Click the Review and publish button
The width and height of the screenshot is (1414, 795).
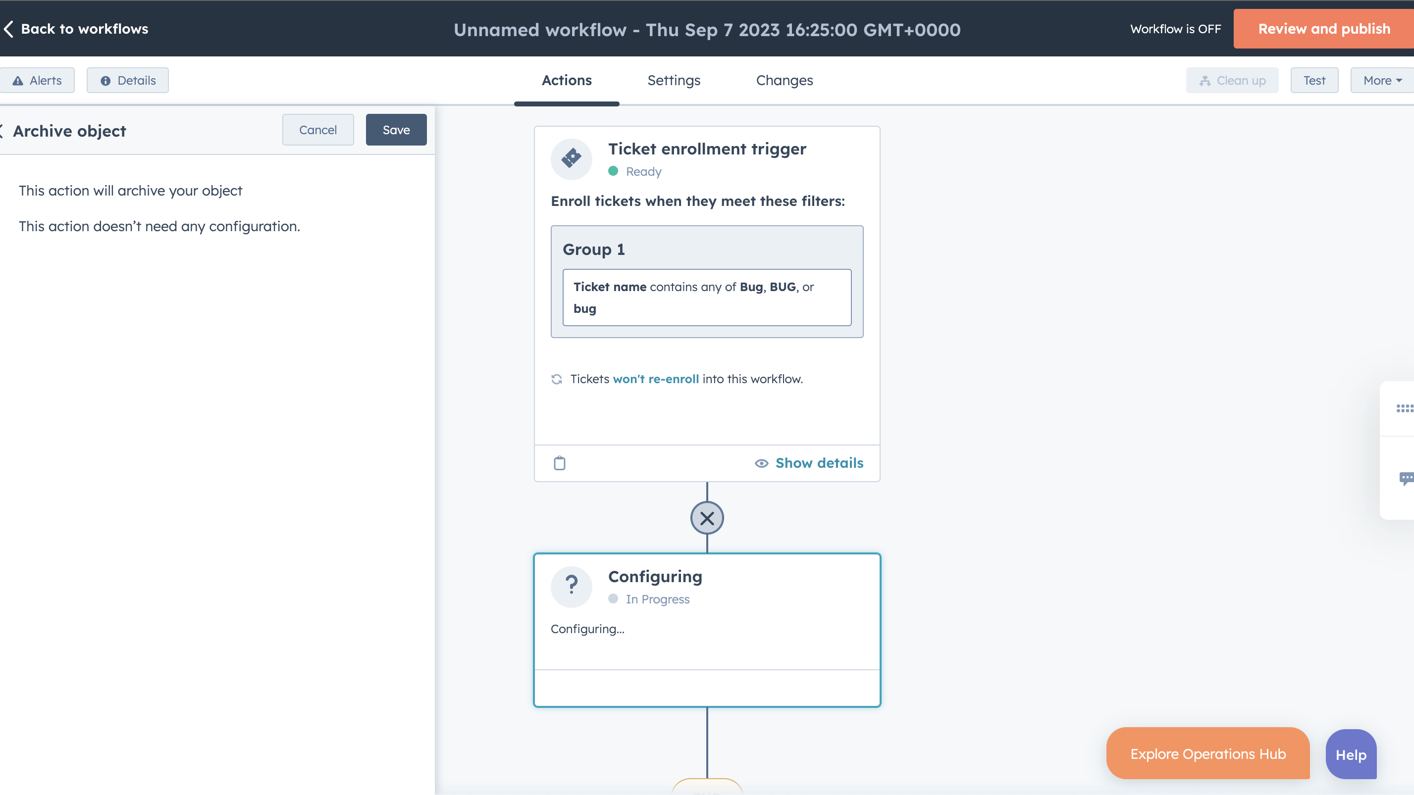click(x=1323, y=29)
